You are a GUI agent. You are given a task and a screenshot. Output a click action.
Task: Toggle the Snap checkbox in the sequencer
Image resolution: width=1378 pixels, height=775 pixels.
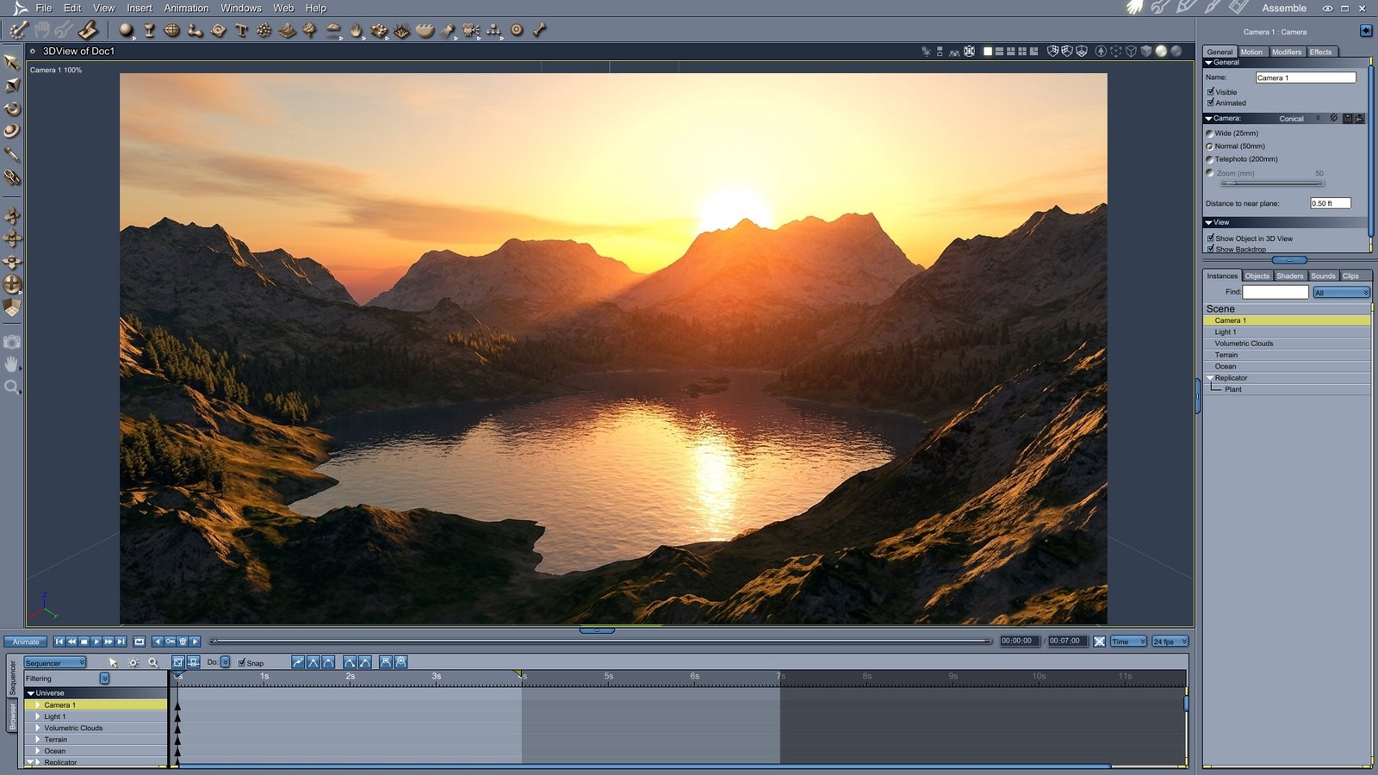tap(242, 662)
